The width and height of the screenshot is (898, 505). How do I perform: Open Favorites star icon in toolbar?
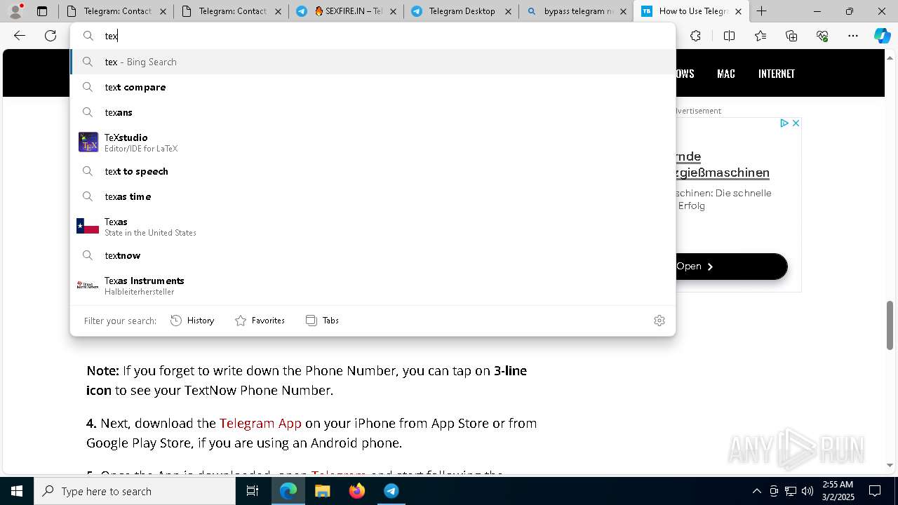760,36
